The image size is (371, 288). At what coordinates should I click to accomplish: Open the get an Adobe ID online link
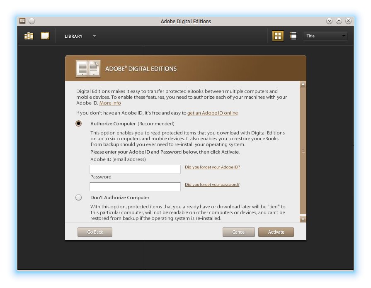tap(212, 113)
